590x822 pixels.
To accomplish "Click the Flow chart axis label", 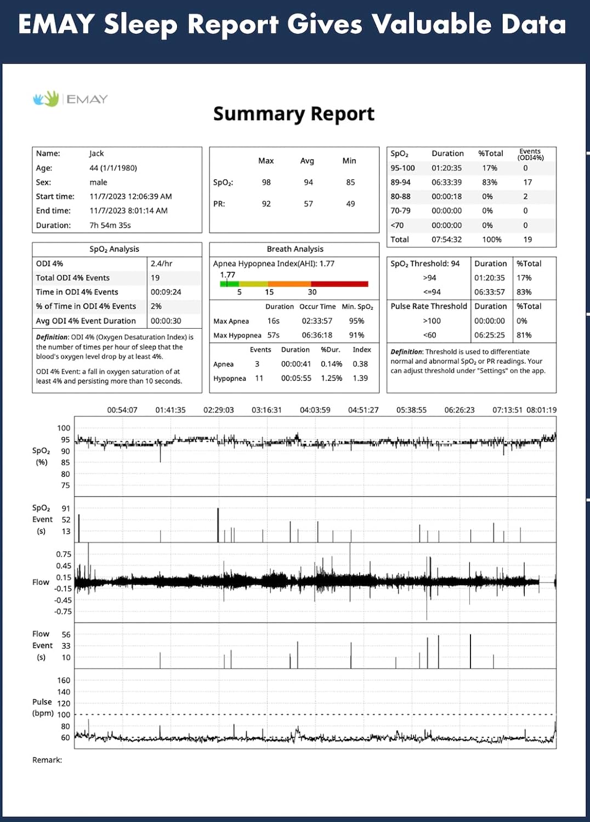I will point(41,582).
